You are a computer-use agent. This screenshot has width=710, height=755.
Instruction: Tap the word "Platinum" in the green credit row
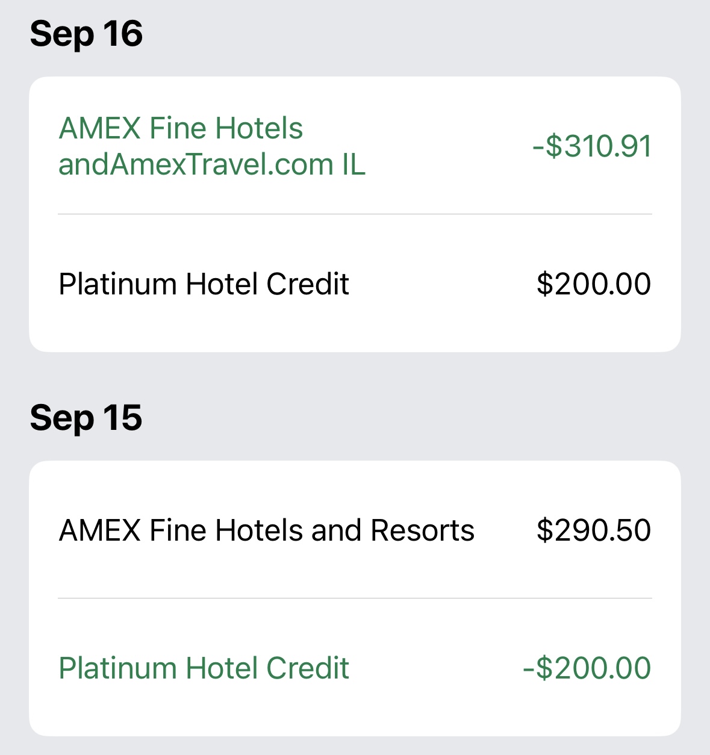[118, 668]
